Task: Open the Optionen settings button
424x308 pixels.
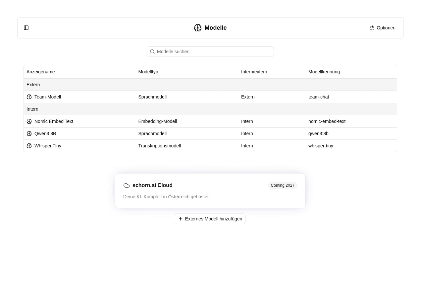Action: [x=383, y=28]
